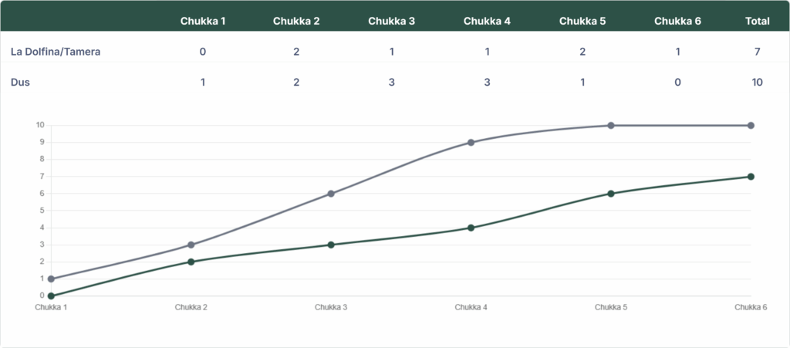Select the Chukka 6 column header

click(x=677, y=21)
